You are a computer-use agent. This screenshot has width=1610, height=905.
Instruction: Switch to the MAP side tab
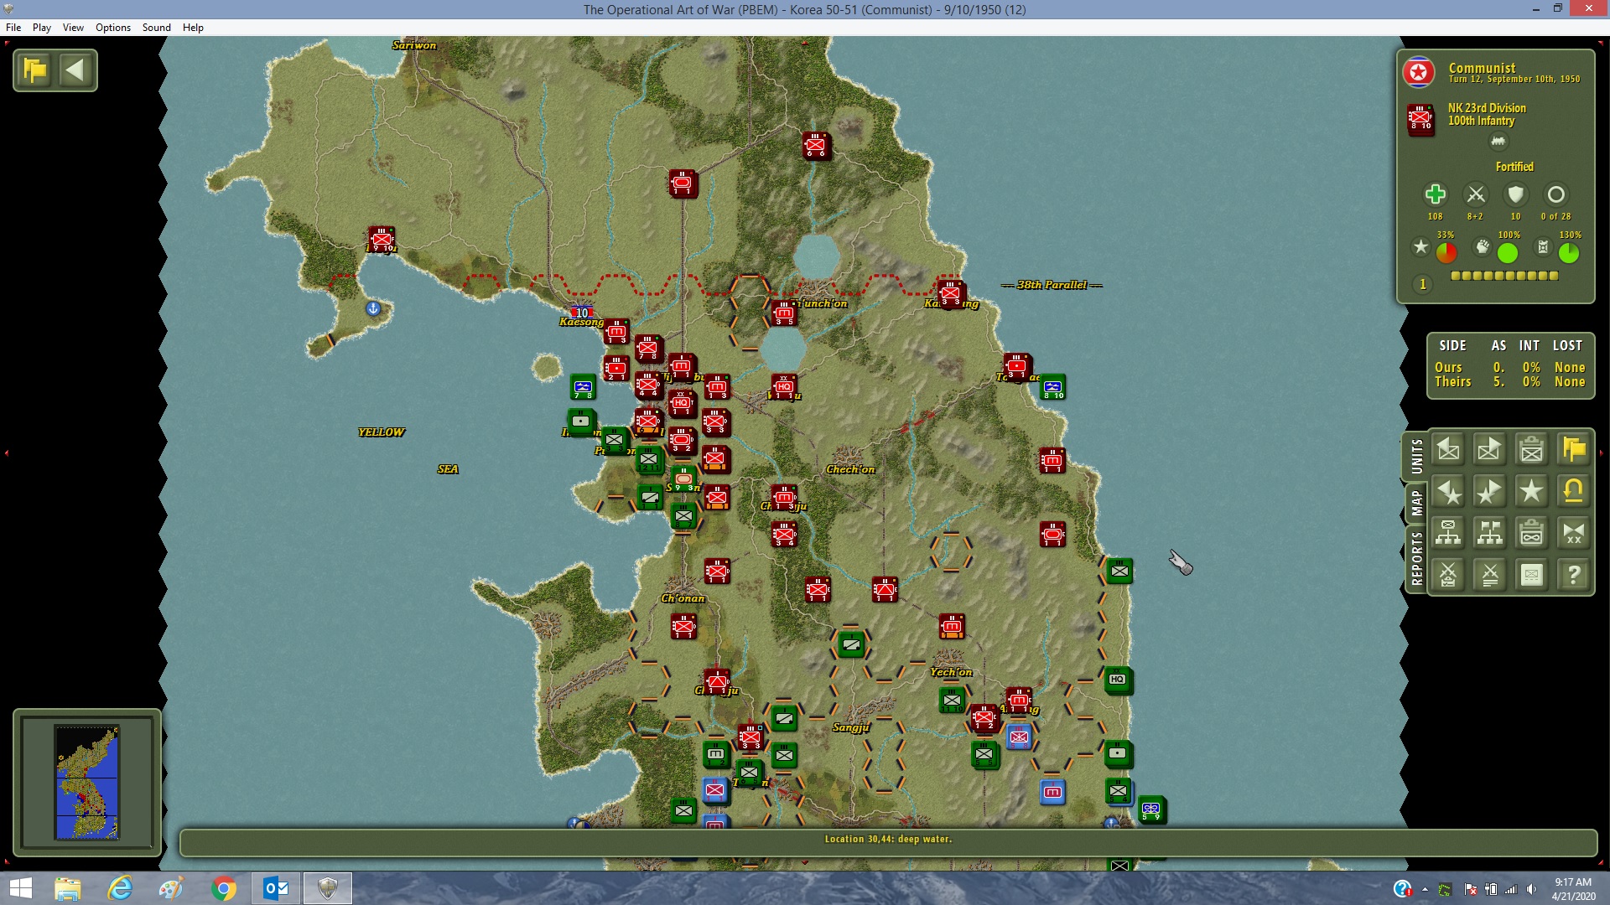click(x=1416, y=503)
